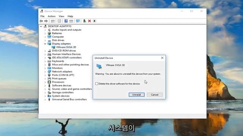Click the Print queues category icon
243x136 pixels.
(49, 79)
